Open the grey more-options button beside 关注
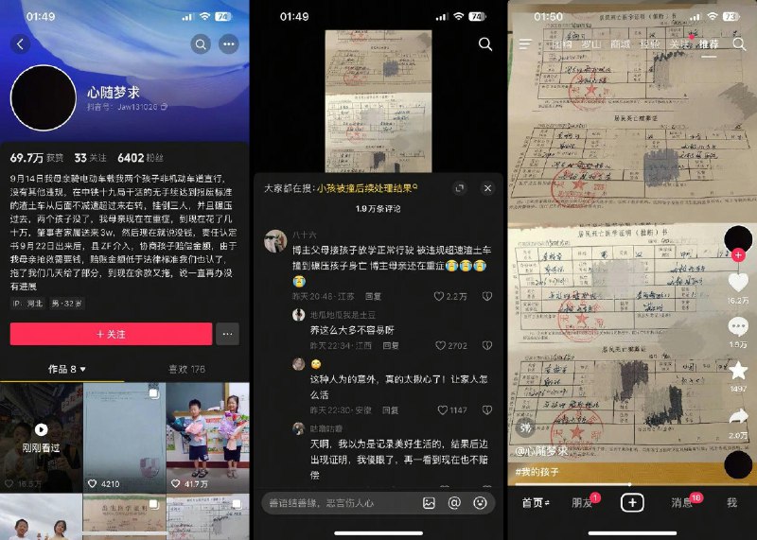The height and width of the screenshot is (540, 757). click(227, 334)
